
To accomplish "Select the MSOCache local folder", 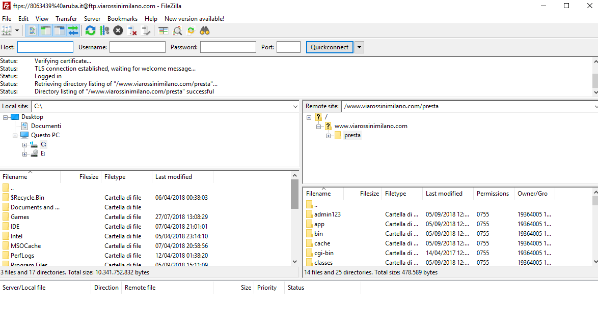I will [x=25, y=246].
